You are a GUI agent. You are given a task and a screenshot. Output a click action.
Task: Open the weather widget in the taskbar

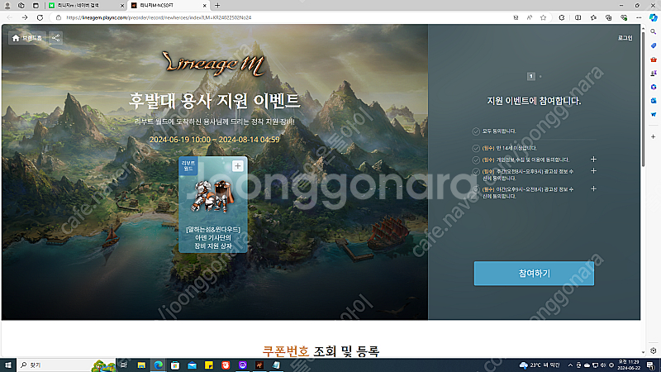[x=540, y=365]
